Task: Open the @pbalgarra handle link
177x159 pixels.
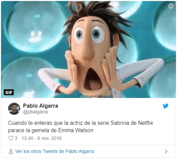Action: [35, 112]
